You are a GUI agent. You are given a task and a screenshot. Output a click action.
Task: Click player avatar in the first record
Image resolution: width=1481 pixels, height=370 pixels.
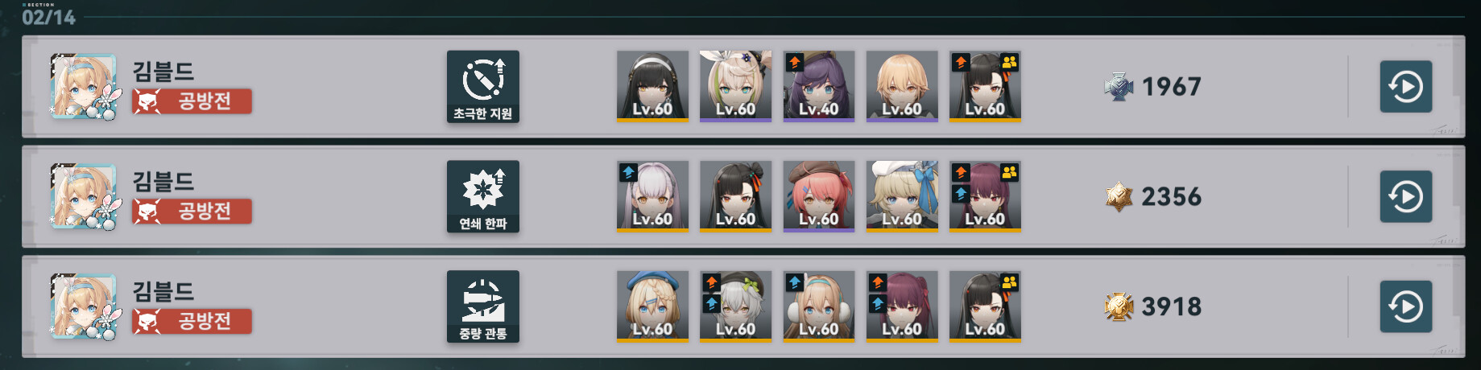click(x=84, y=87)
